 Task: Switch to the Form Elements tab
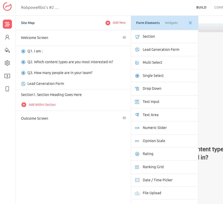(148, 23)
